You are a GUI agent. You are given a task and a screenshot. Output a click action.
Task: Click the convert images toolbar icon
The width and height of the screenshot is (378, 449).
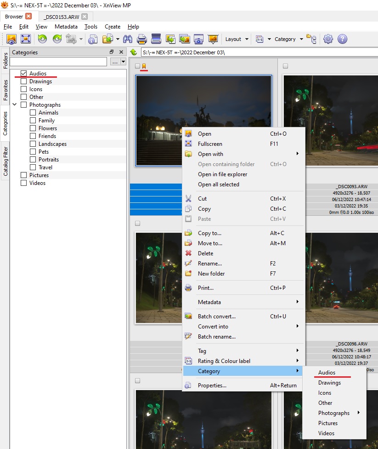click(185, 39)
